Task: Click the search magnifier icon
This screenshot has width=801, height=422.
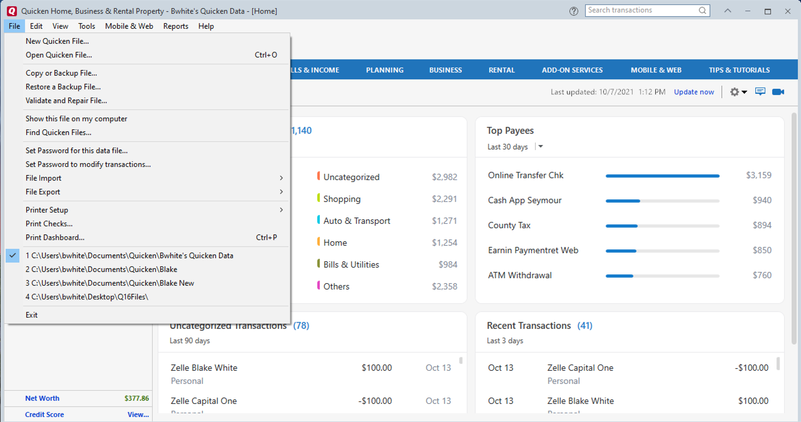Action: click(x=702, y=11)
